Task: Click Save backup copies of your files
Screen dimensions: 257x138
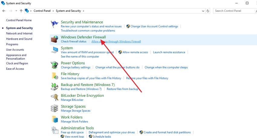Action: tap(91, 78)
